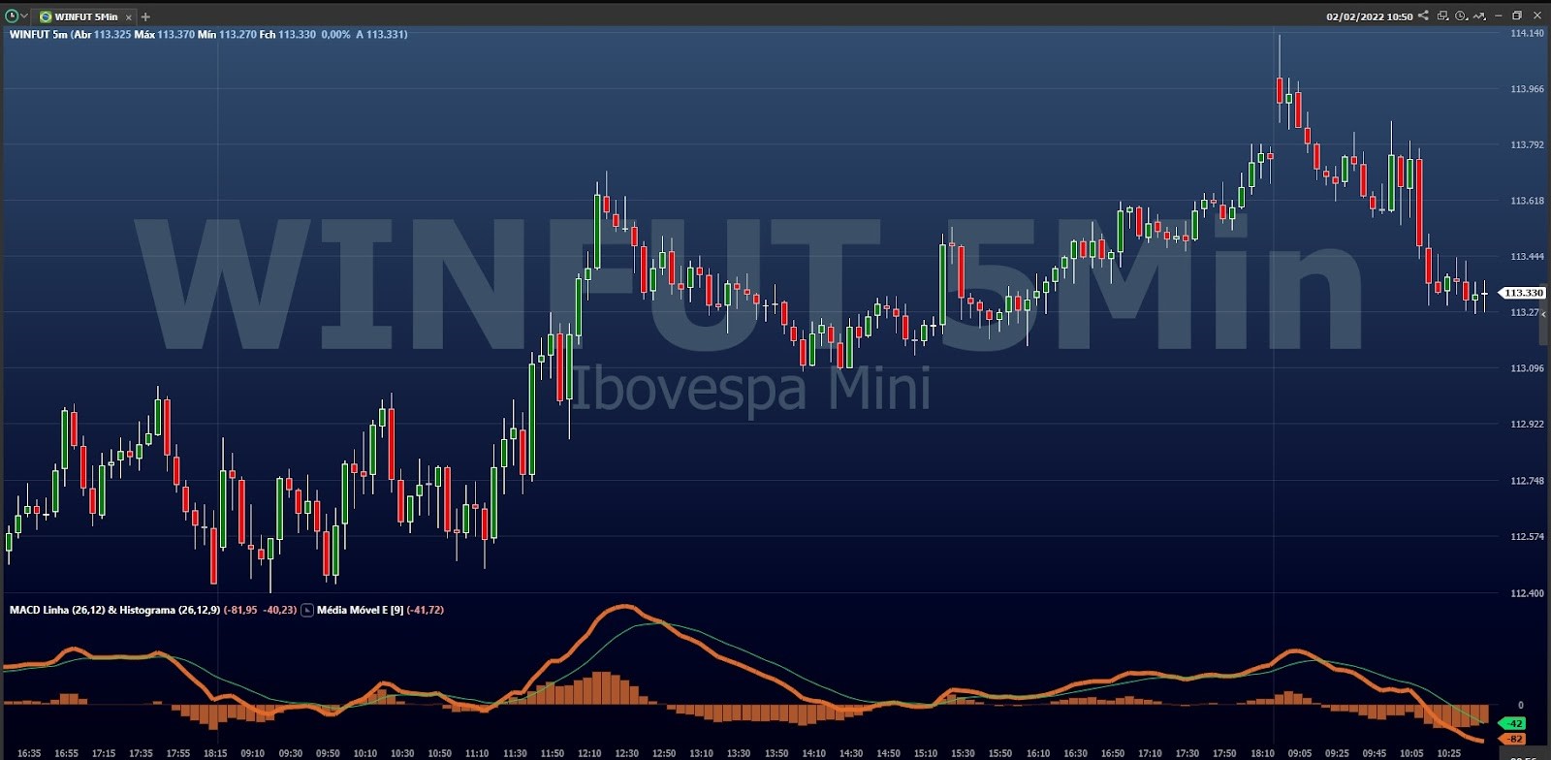This screenshot has height=760, width=1551.
Task: Click the clock icon in the tab bar
Action: point(12,16)
